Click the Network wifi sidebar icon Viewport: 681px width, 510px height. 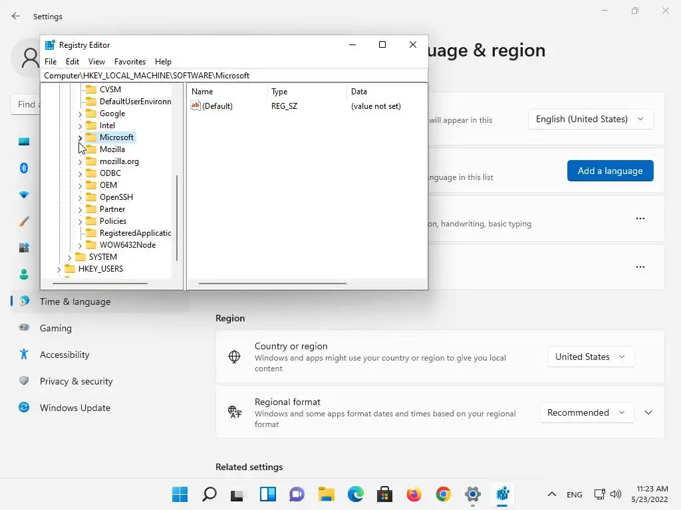[x=24, y=195]
